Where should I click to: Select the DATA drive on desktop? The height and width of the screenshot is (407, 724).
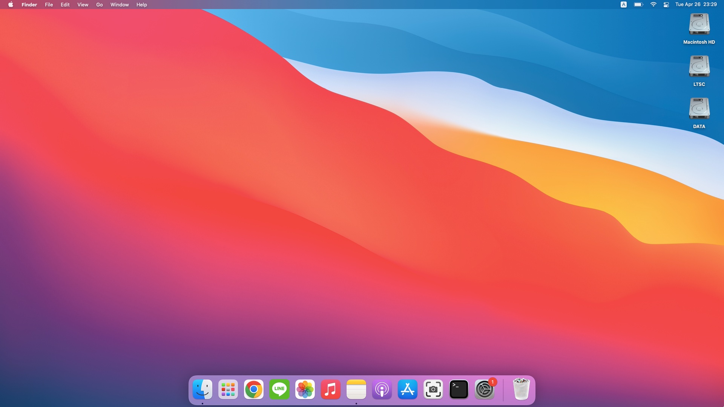click(699, 109)
